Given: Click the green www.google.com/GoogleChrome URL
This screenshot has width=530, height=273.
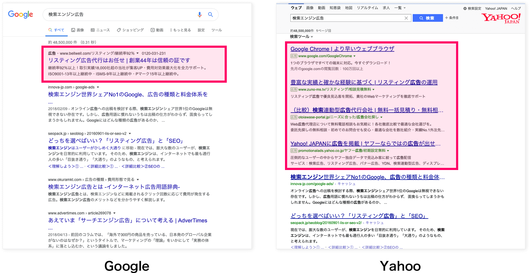Looking at the screenshot, I should 325,56.
